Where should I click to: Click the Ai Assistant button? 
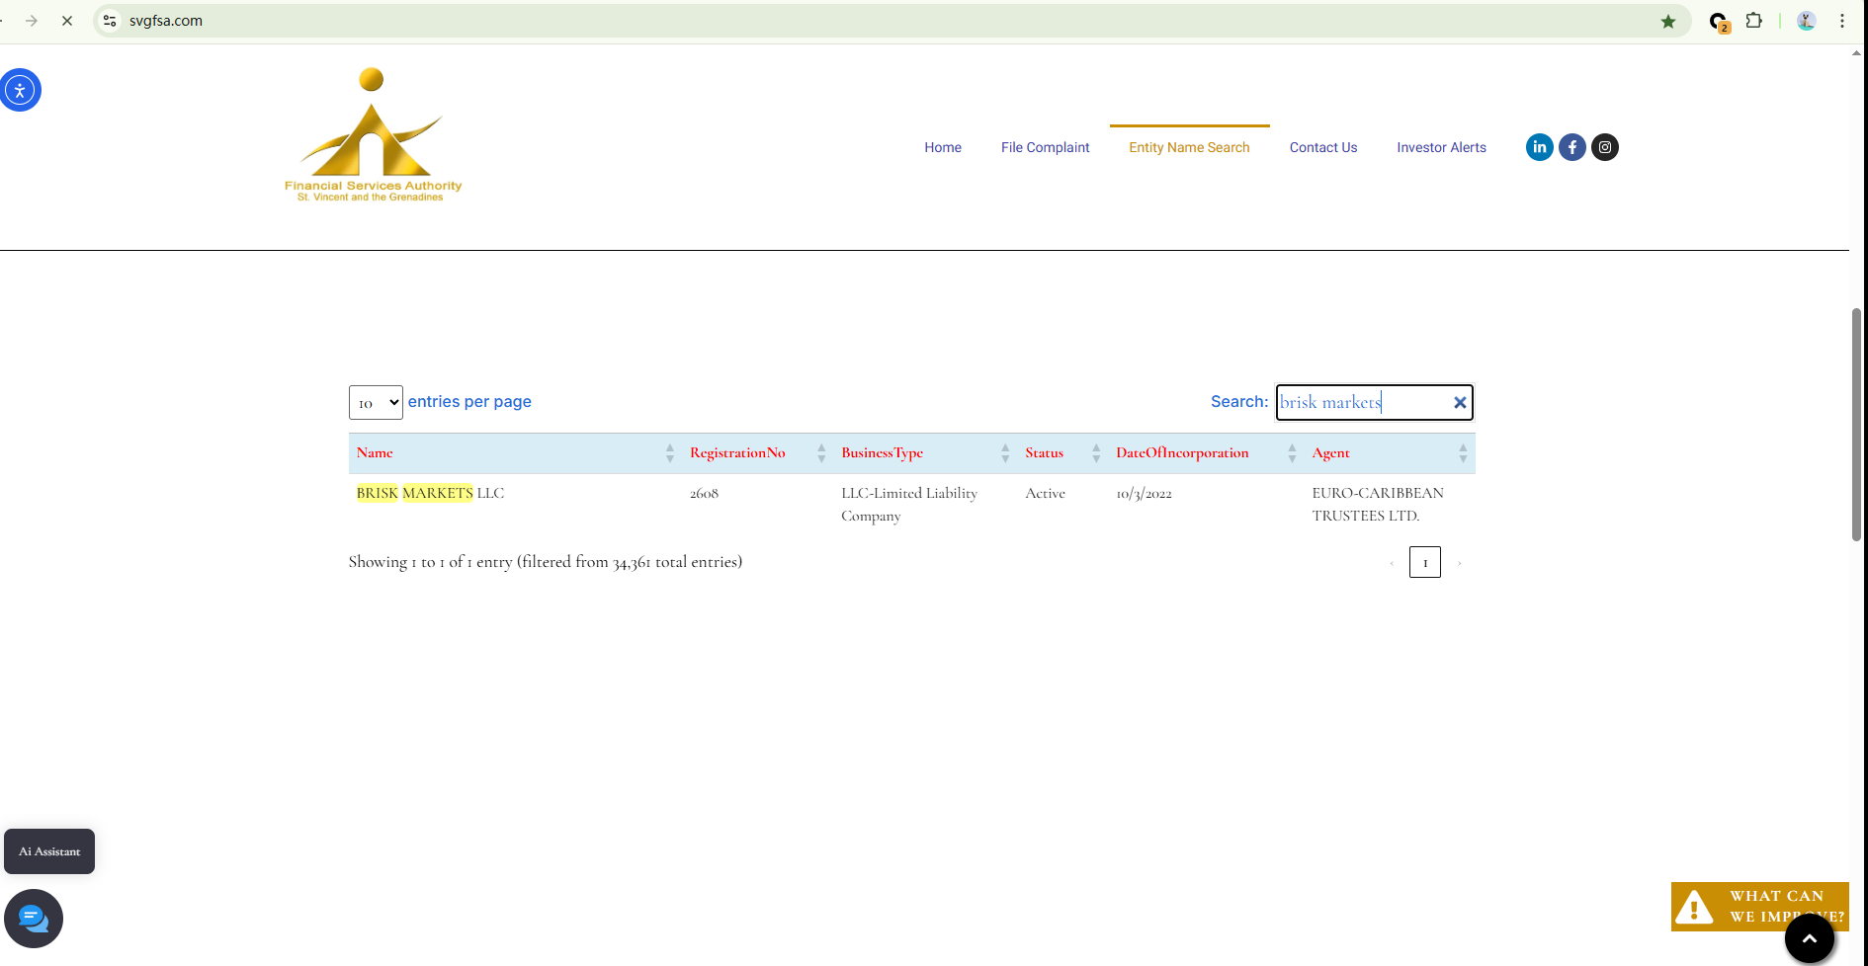tap(49, 851)
